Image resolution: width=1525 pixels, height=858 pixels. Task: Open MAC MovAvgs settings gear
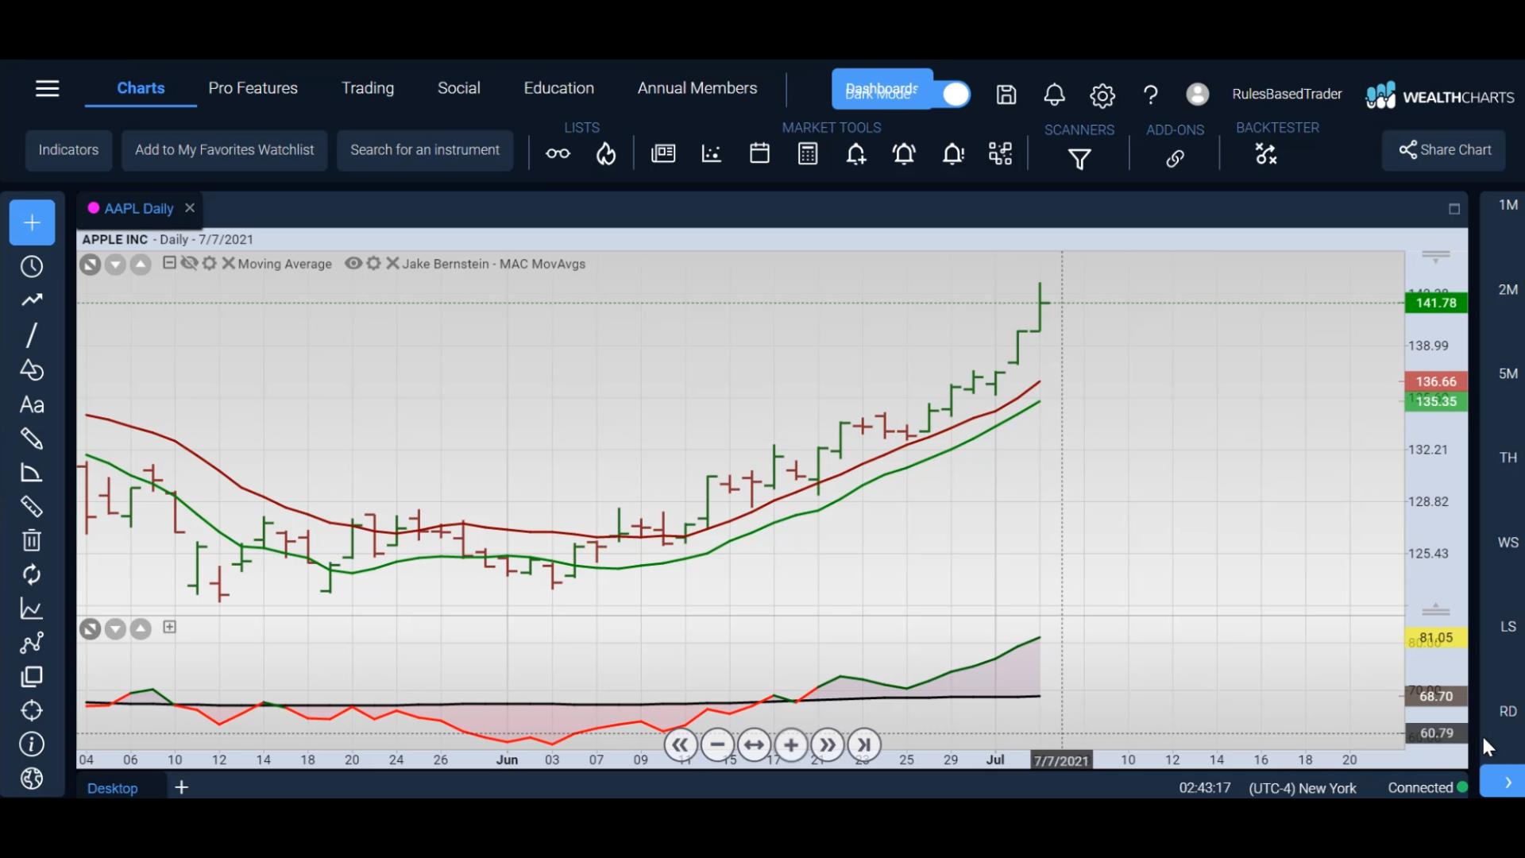pos(373,263)
